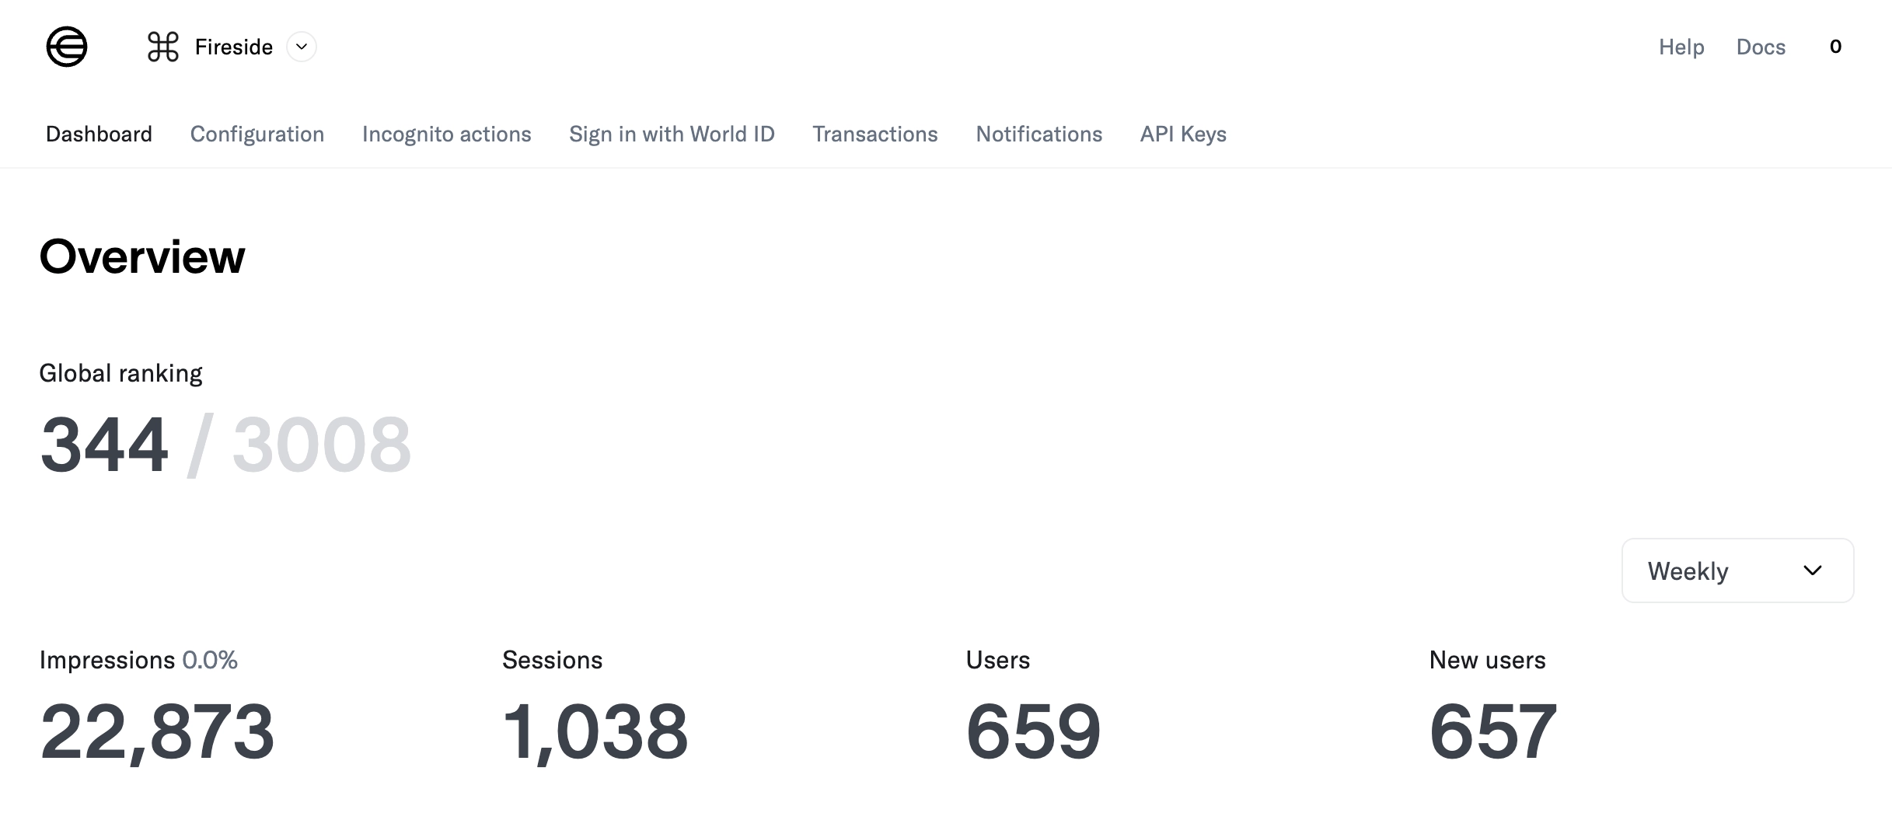Open the Docs link
This screenshot has height=813, width=1892.
coord(1761,47)
